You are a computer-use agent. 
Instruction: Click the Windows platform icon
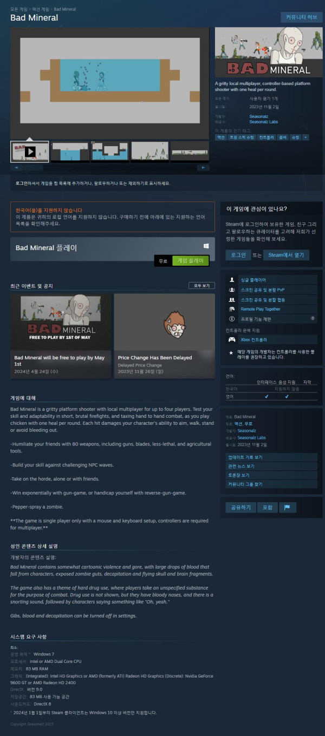click(206, 246)
